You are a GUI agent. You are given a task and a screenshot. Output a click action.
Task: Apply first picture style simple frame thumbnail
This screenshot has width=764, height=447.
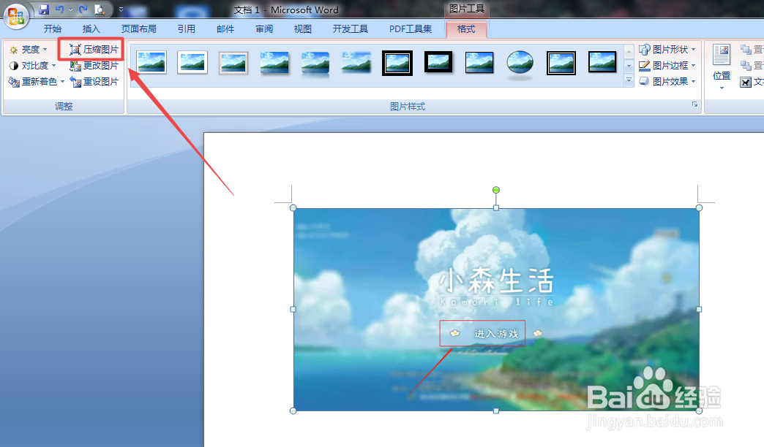tap(151, 62)
